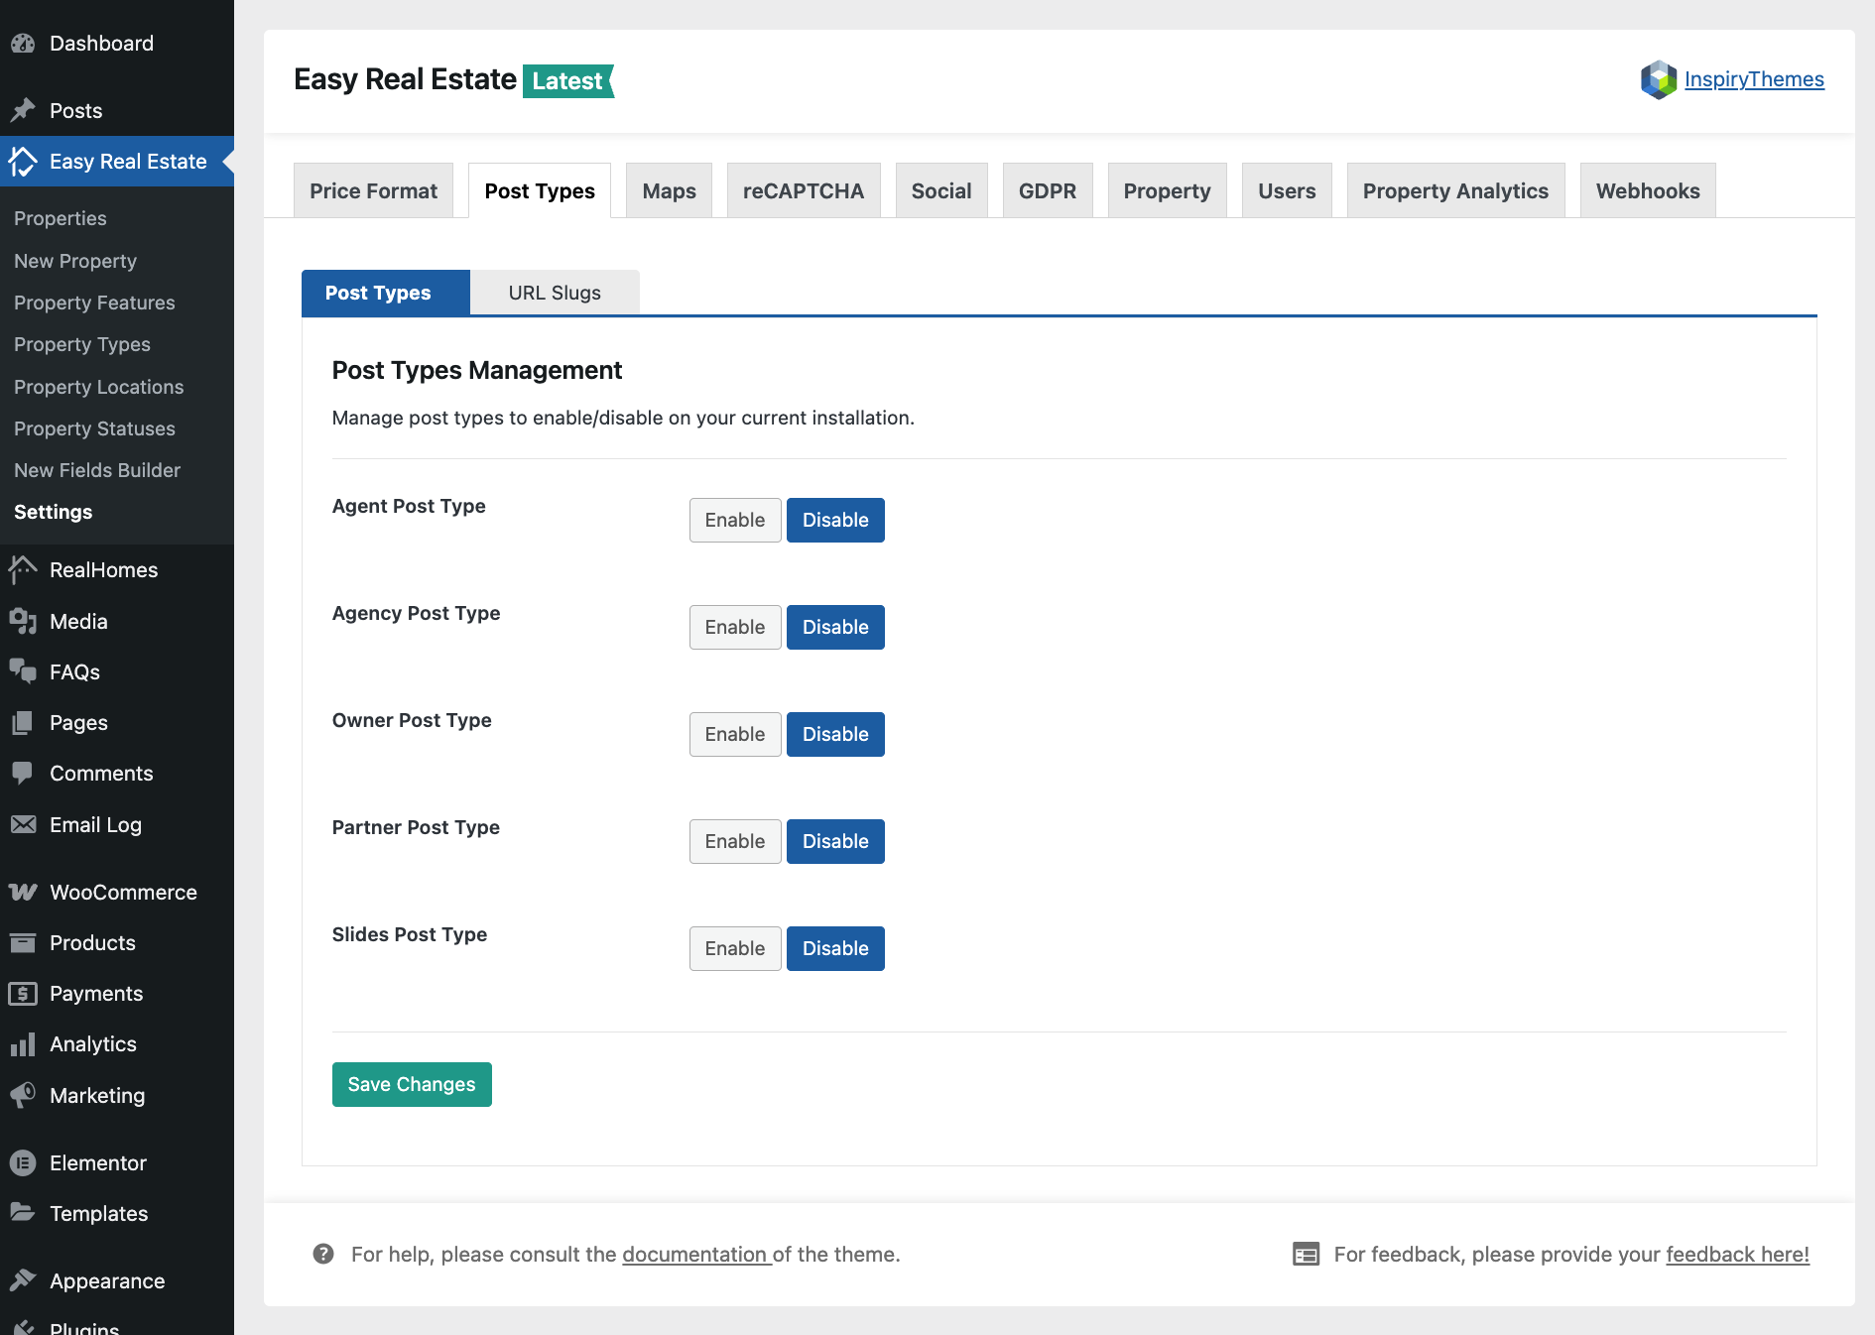Image resolution: width=1875 pixels, height=1335 pixels.
Task: Go to Property Statuses submenu
Action: click(94, 428)
